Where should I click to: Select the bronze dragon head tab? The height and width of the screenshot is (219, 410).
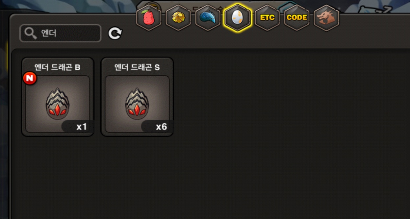click(326, 18)
